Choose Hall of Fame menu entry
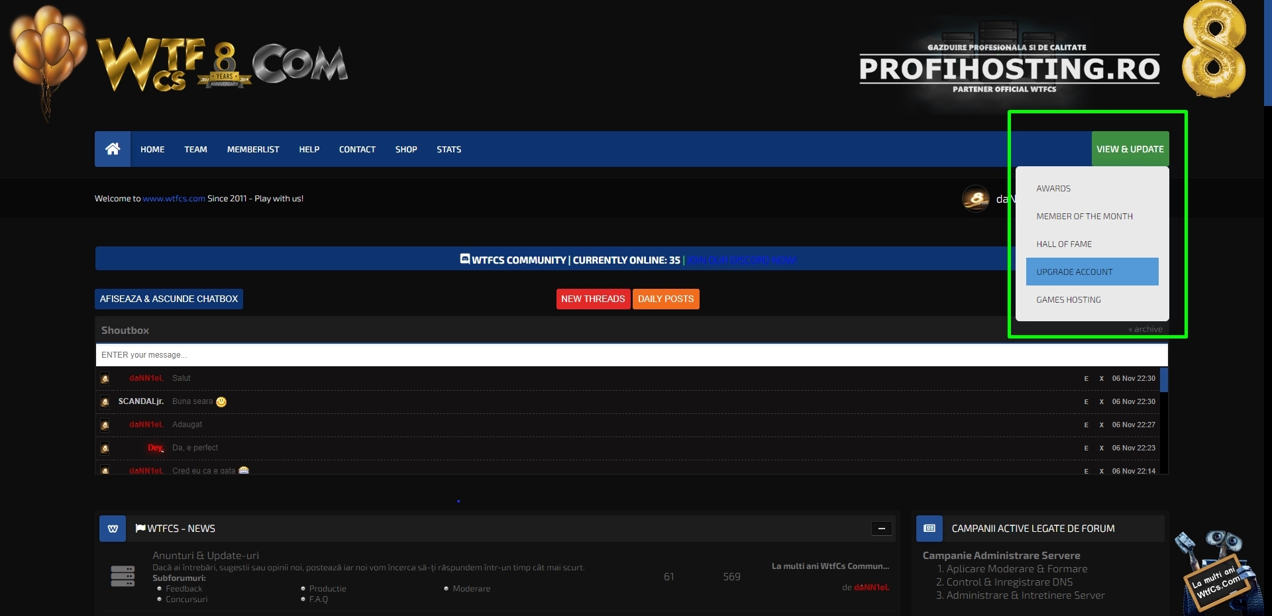1272x616 pixels. tap(1064, 244)
